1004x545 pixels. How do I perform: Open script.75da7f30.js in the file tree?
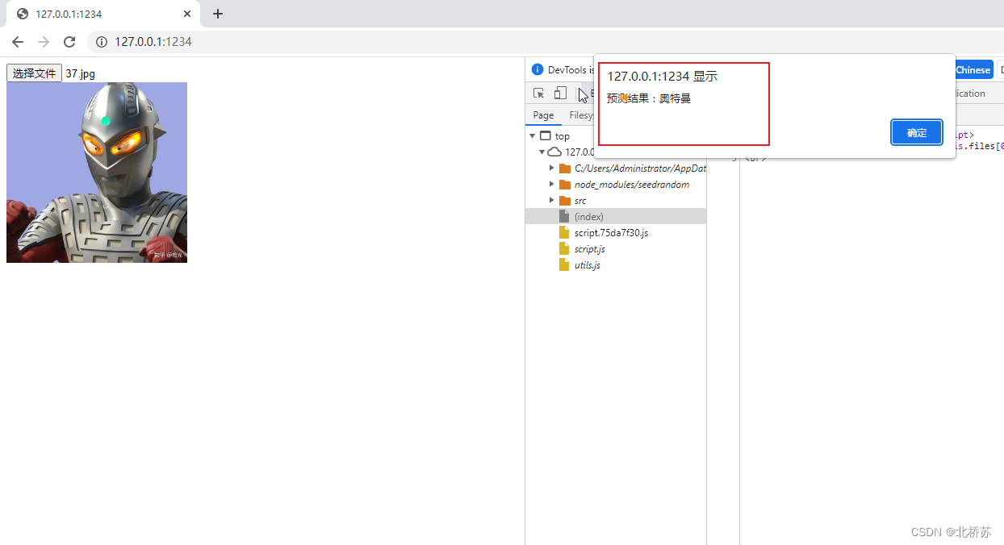611,233
